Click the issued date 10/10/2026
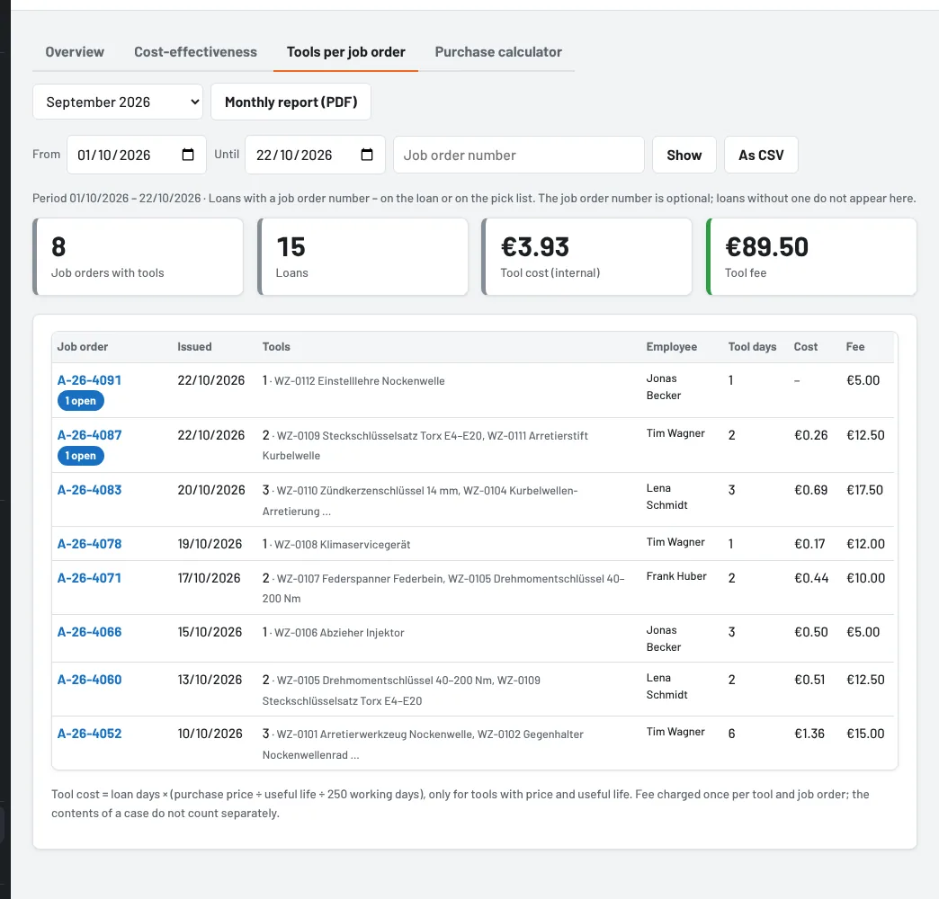Image resolution: width=939 pixels, height=899 pixels. 210,734
